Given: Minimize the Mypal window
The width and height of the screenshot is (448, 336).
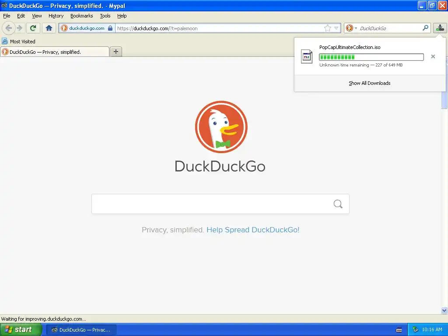Looking at the screenshot, I should (422, 5).
